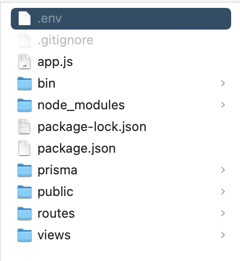Click the bin folder icon

pos(25,83)
